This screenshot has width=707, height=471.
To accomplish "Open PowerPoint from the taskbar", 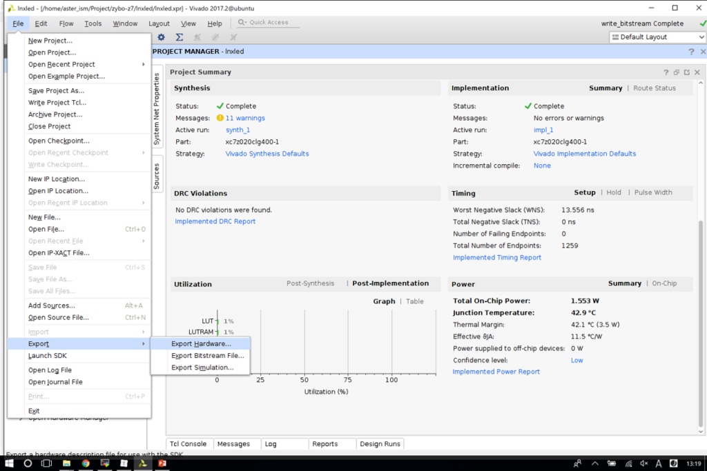I will click(162, 463).
